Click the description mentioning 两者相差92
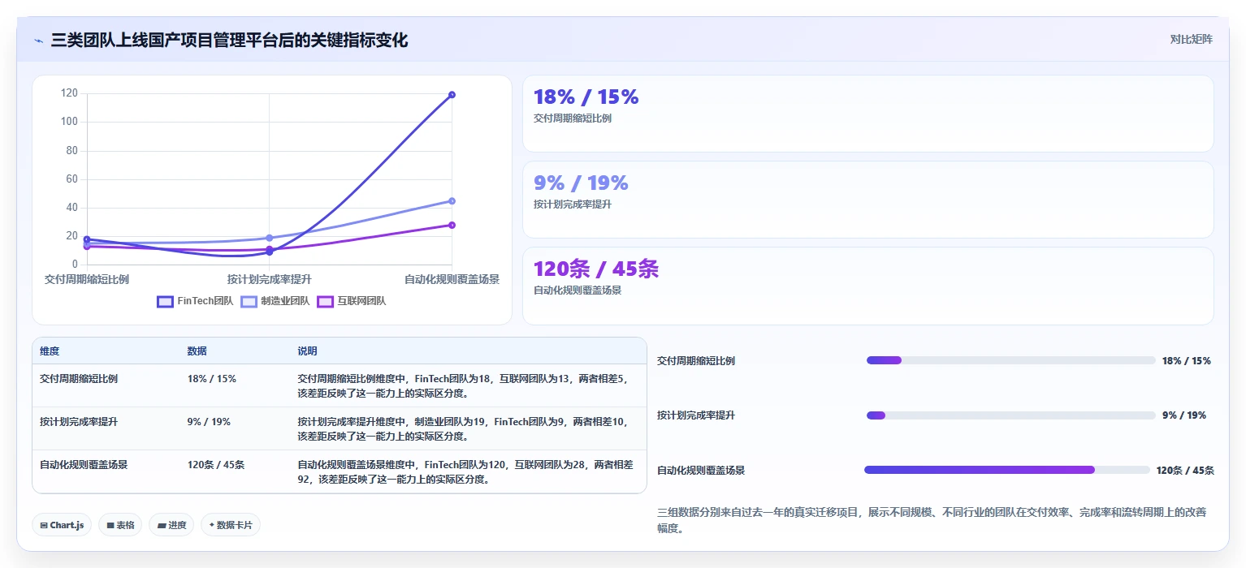The width and height of the screenshot is (1246, 568). (x=465, y=471)
